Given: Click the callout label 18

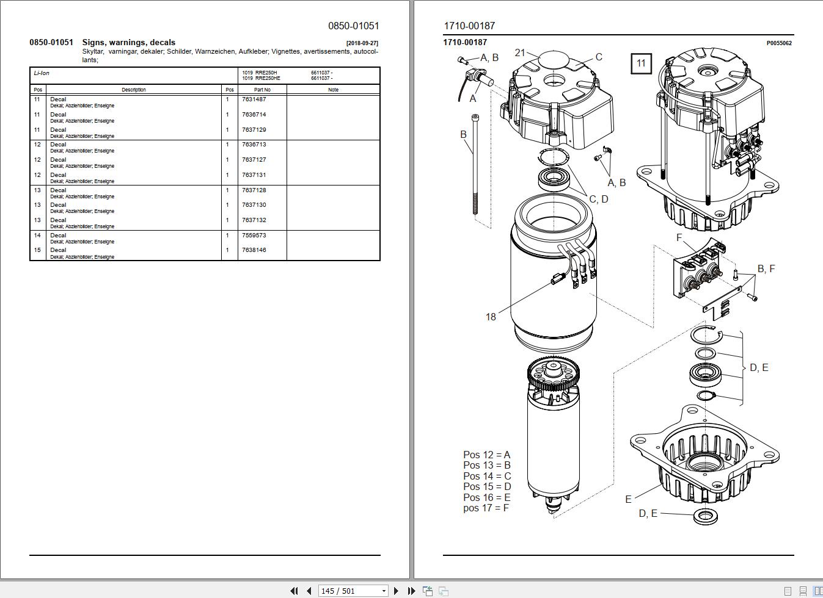Looking at the screenshot, I should tap(491, 317).
